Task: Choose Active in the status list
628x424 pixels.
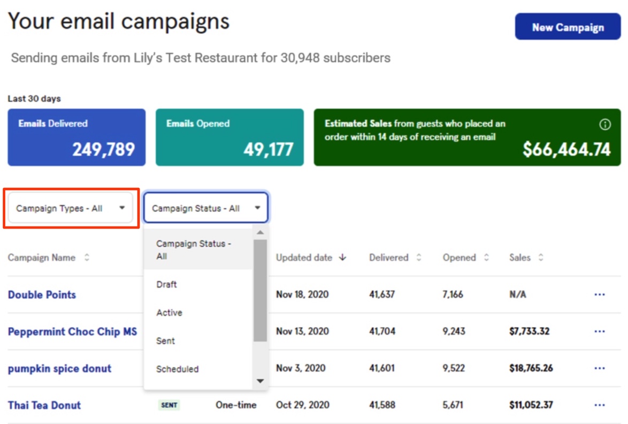Action: [x=169, y=313]
